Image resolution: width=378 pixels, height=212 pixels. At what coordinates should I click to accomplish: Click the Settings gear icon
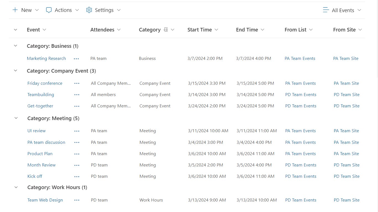pyautogui.click(x=89, y=10)
